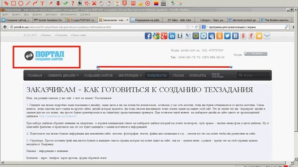This screenshot has height=167, width=298.
Task: Expand ИНСТРУКЦИИ dropdown menu
Action: point(130,75)
